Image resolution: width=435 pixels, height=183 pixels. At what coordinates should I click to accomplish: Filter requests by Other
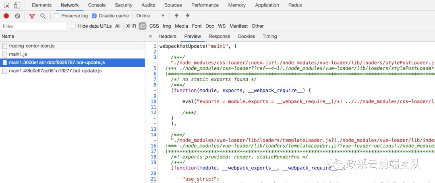(257, 26)
